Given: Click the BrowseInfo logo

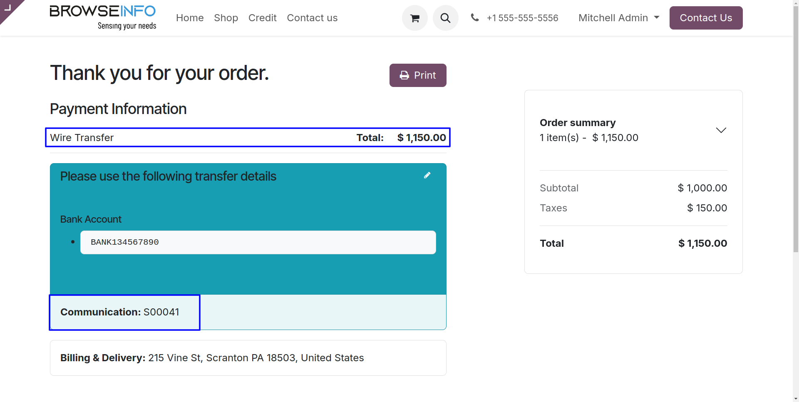Looking at the screenshot, I should [103, 17].
